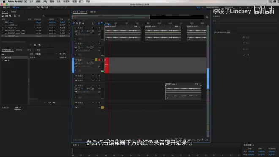The height and width of the screenshot is (157, 279).
Task: Select the 对话 type in Essential Sound panel
Action: pyautogui.click(x=246, y=37)
